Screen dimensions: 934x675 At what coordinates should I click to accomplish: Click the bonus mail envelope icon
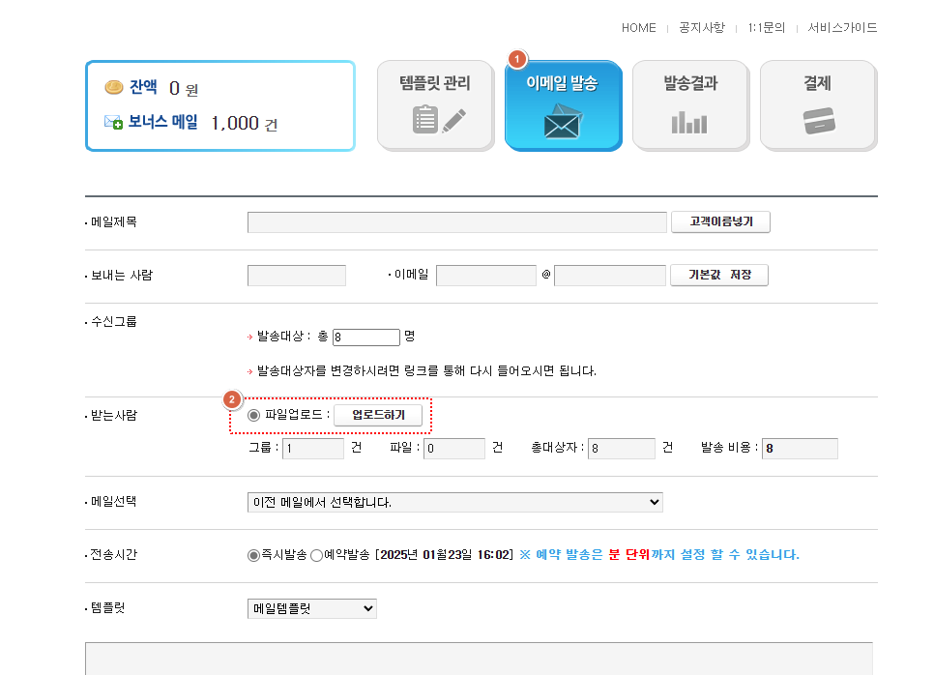tap(113, 122)
